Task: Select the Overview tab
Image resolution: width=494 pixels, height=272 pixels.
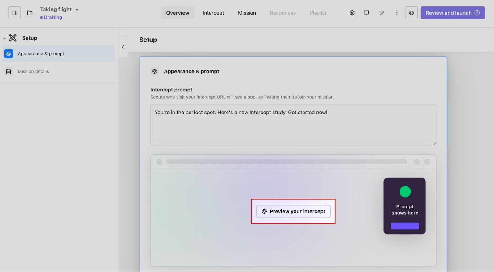Action: pyautogui.click(x=178, y=13)
